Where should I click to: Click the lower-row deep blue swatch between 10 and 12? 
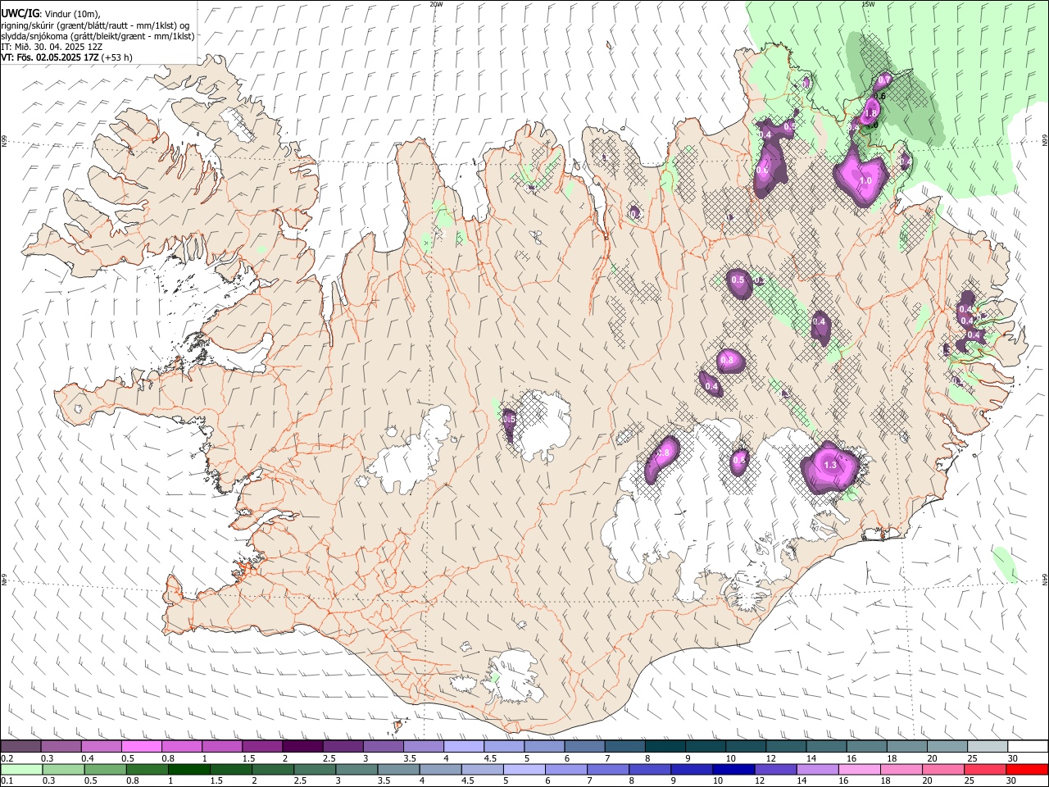point(734,769)
